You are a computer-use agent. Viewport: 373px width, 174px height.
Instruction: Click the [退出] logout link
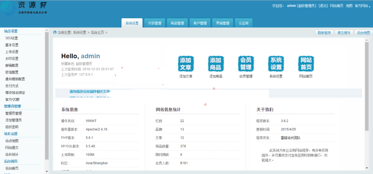click(323, 6)
